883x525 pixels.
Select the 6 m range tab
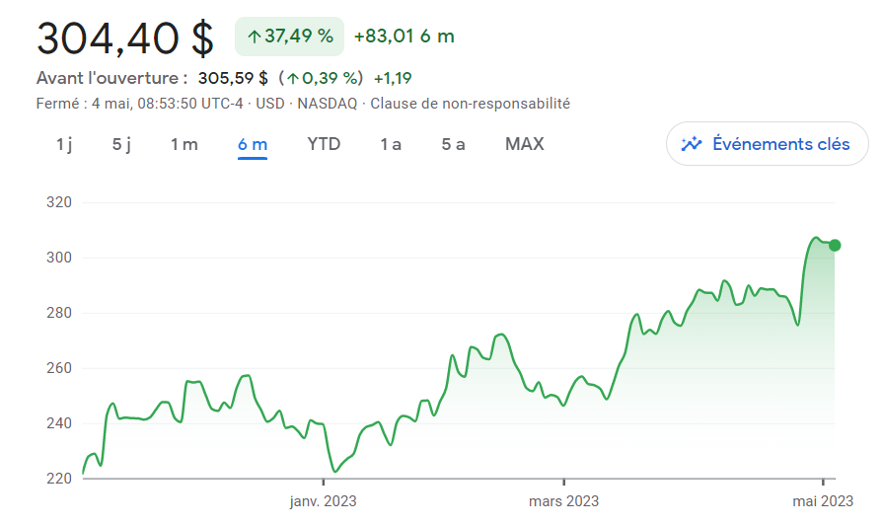tap(253, 144)
